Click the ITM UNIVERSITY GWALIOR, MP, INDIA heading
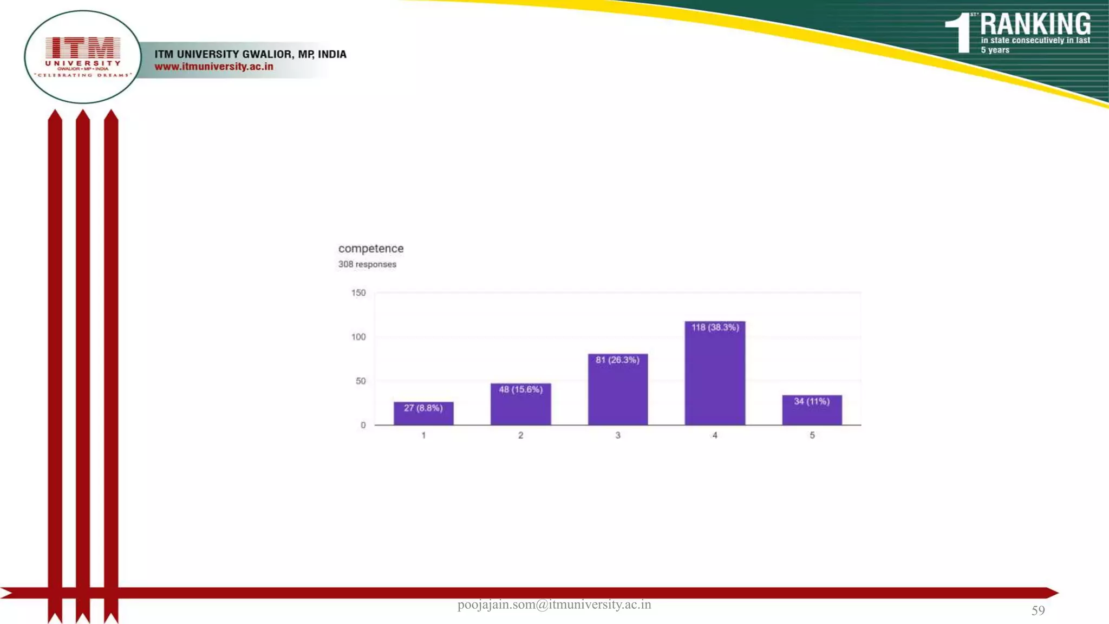Screen dimensions: 1109x624 (x=250, y=54)
